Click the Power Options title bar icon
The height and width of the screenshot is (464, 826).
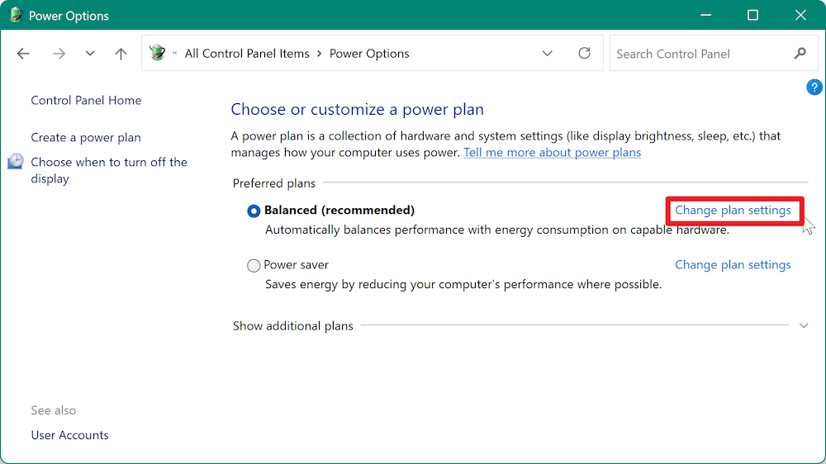15,15
